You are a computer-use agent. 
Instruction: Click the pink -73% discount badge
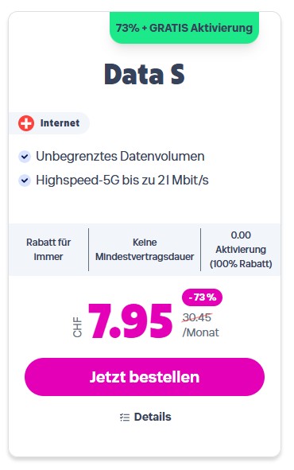click(202, 297)
